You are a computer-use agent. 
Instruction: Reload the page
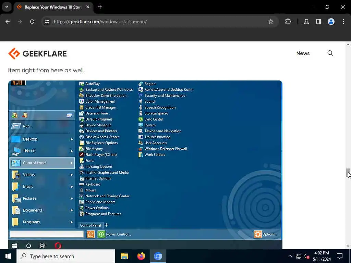pos(32,22)
